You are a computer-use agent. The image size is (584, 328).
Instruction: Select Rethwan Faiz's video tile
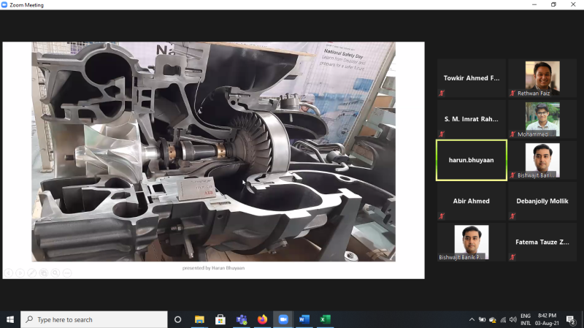pyautogui.click(x=542, y=78)
